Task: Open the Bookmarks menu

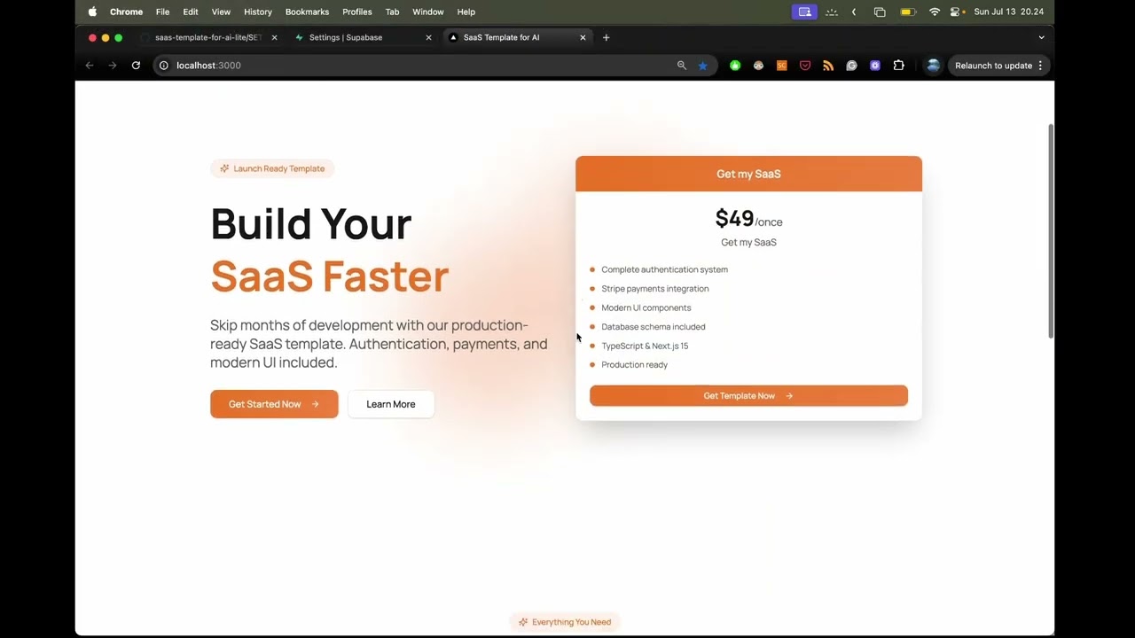Action: coord(307,12)
